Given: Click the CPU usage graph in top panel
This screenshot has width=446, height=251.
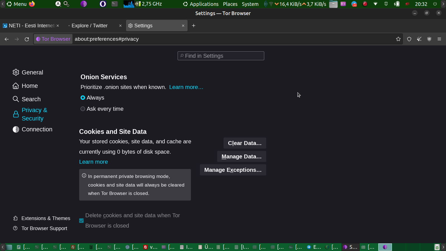Looking at the screenshot, I should pyautogui.click(x=129, y=4).
